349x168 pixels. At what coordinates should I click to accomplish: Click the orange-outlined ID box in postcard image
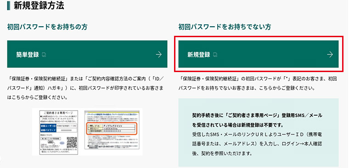point(112,129)
